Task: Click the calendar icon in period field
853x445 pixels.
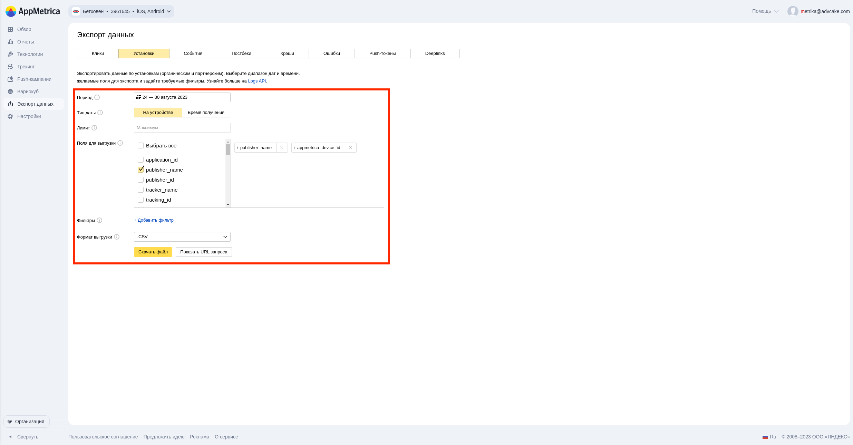Action: coord(138,97)
